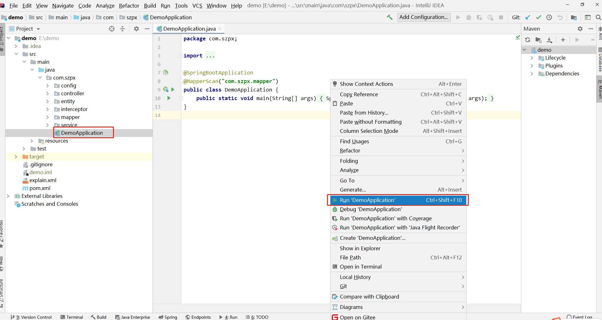602x320 pixels.
Task: Click Show Context Actions menu item
Action: coord(398,84)
